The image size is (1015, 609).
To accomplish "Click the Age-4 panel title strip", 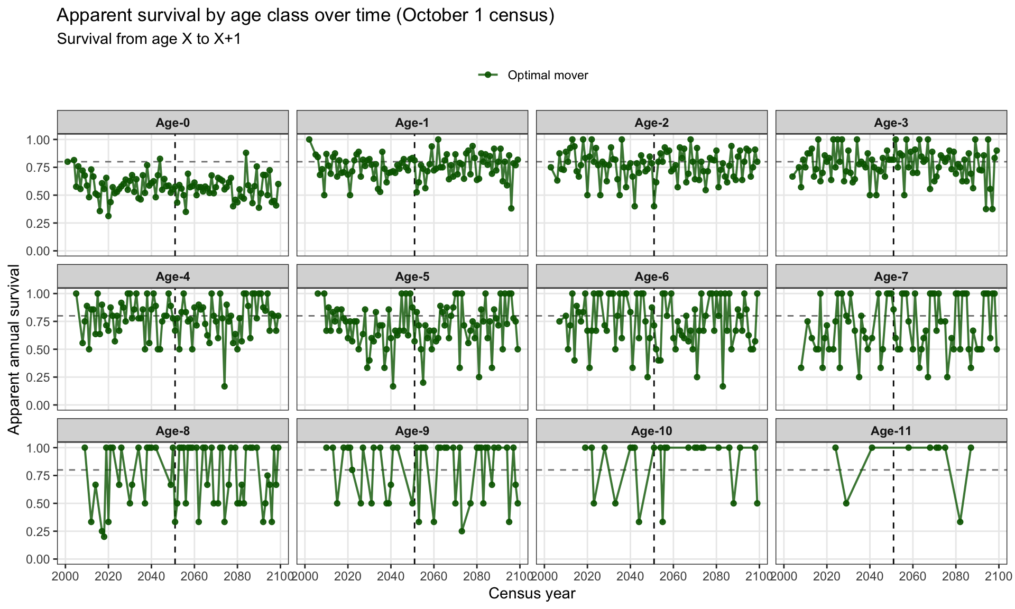I will pyautogui.click(x=173, y=276).
